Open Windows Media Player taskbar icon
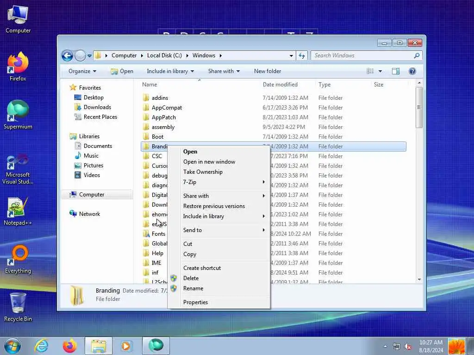The image size is (474, 355). coord(126,346)
